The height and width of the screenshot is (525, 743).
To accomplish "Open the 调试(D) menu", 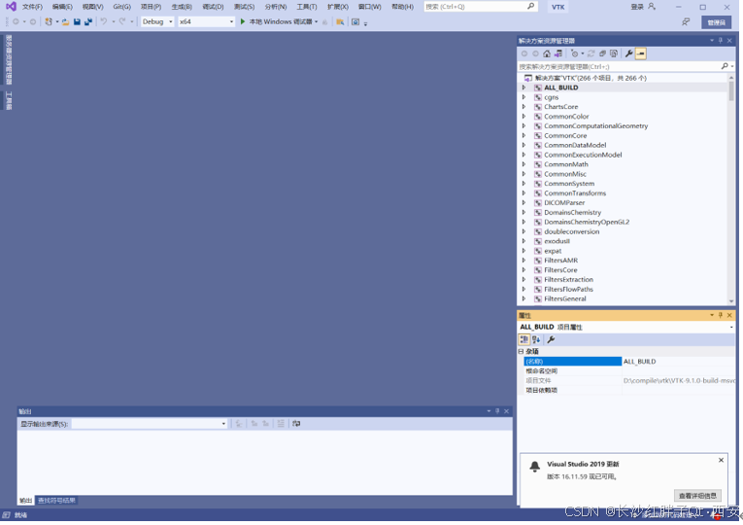I will (x=213, y=7).
